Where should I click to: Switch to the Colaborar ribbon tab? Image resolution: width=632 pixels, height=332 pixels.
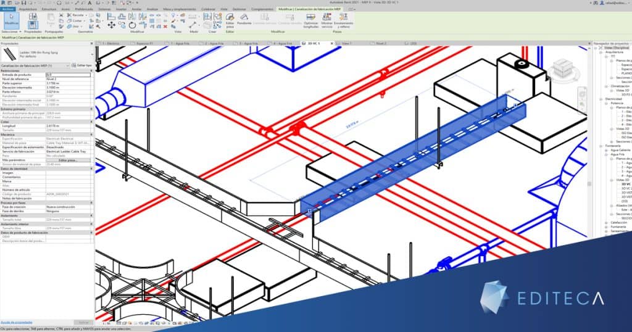[x=208, y=9]
